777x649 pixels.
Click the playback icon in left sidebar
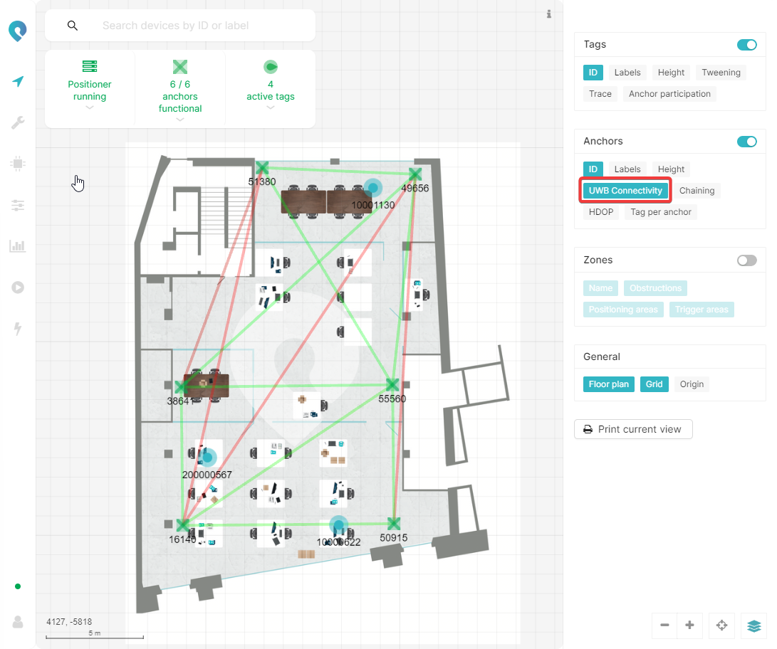pos(18,287)
